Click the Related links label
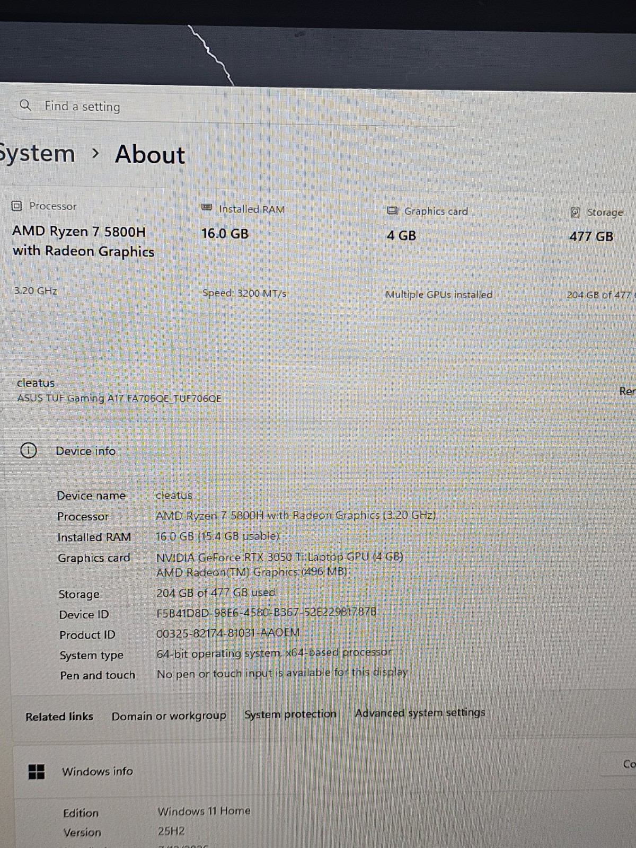The height and width of the screenshot is (848, 636). (59, 717)
